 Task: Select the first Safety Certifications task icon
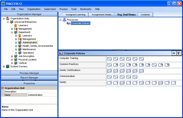(109, 71)
